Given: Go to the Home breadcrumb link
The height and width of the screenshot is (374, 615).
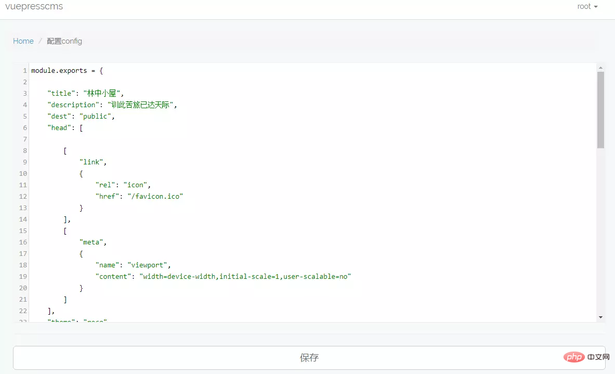Looking at the screenshot, I should pyautogui.click(x=23, y=41).
